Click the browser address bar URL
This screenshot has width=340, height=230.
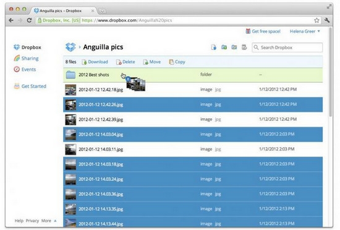[x=127, y=20]
